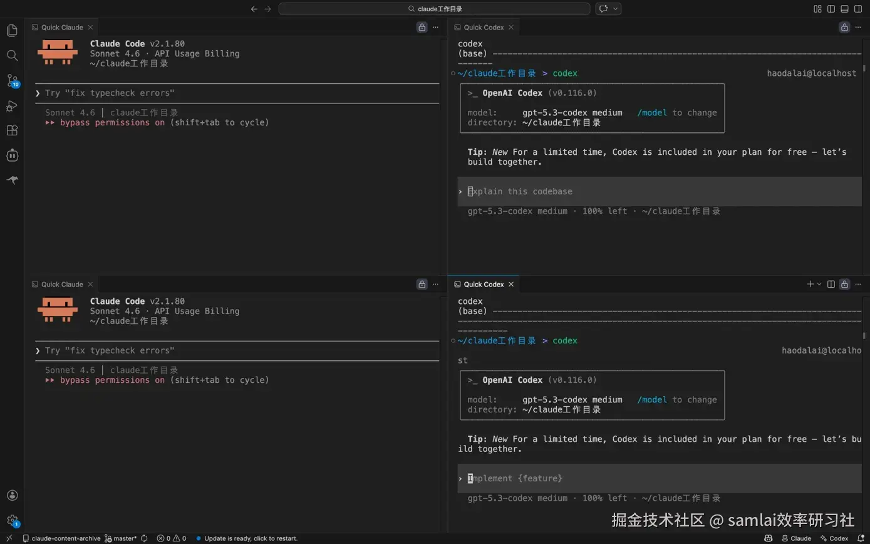Toggle the primary side bar layout button
The width and height of the screenshot is (870, 544).
point(831,9)
